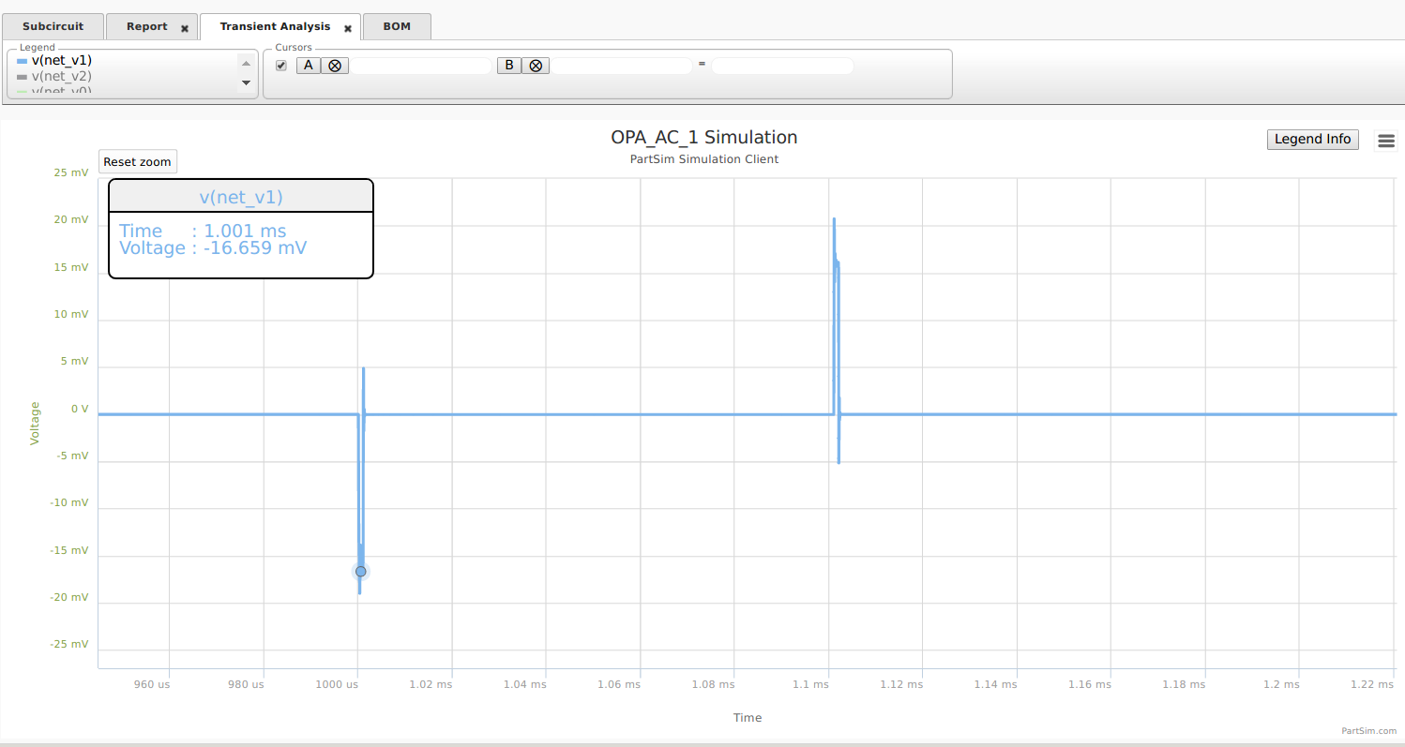Click the cursor B value field
This screenshot has width=1405, height=747.
click(621, 66)
